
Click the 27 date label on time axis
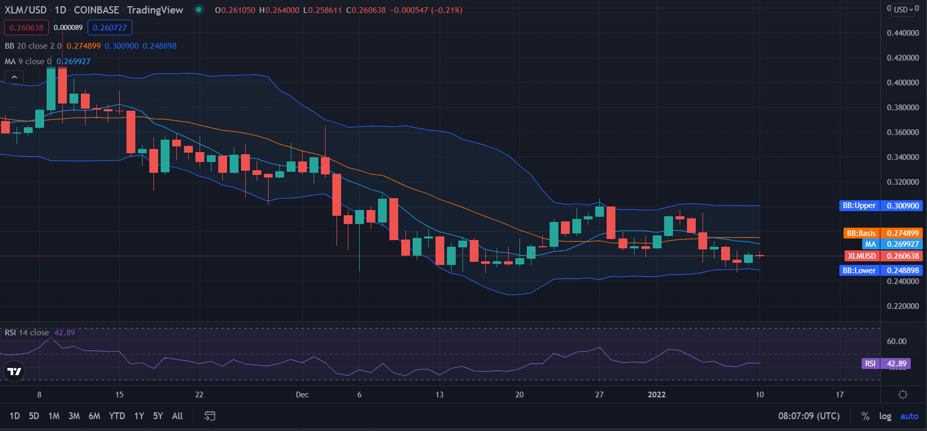(x=599, y=394)
